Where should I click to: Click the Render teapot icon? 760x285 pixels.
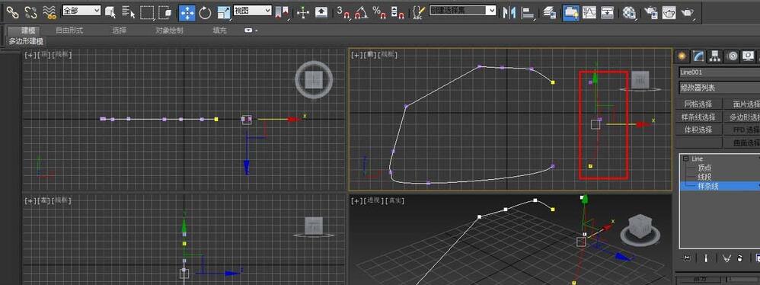click(x=687, y=13)
